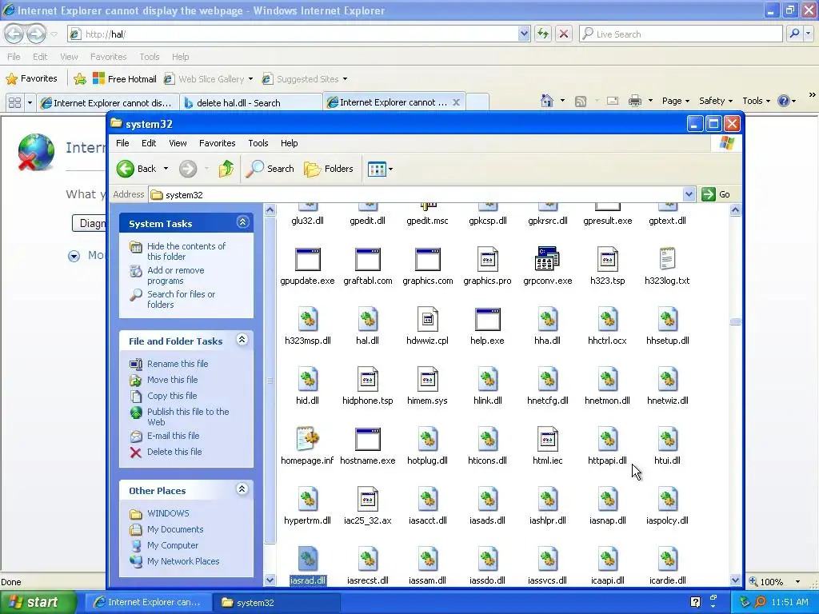Click 'Rename this file' link
The width and height of the screenshot is (819, 614).
click(178, 364)
